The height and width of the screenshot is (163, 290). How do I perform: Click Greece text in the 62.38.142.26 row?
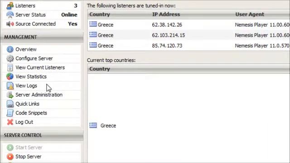click(106, 25)
